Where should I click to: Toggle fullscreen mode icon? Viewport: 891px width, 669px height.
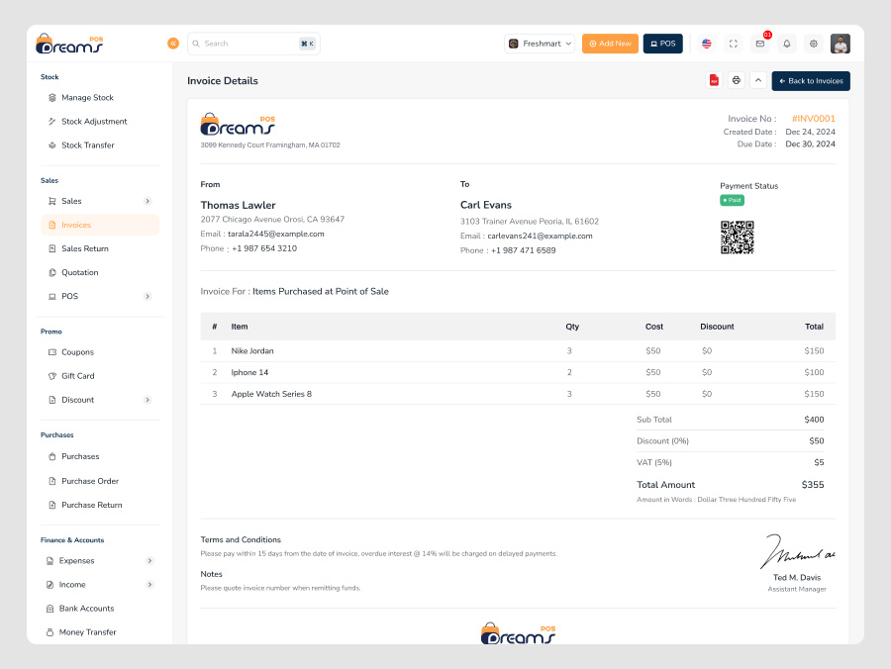click(x=733, y=44)
